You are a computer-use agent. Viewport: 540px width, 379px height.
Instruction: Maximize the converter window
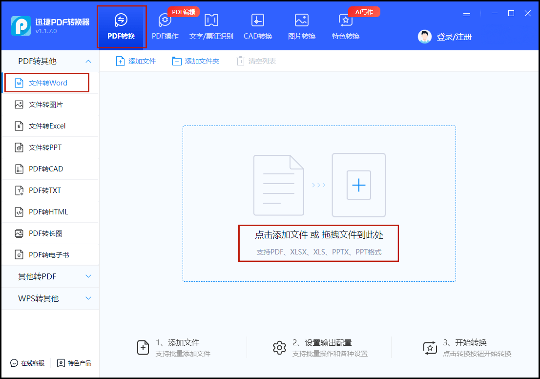click(511, 14)
